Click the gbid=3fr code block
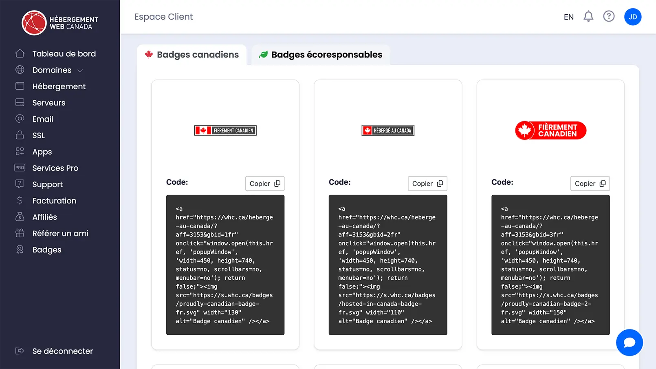The image size is (656, 369). tap(550, 265)
